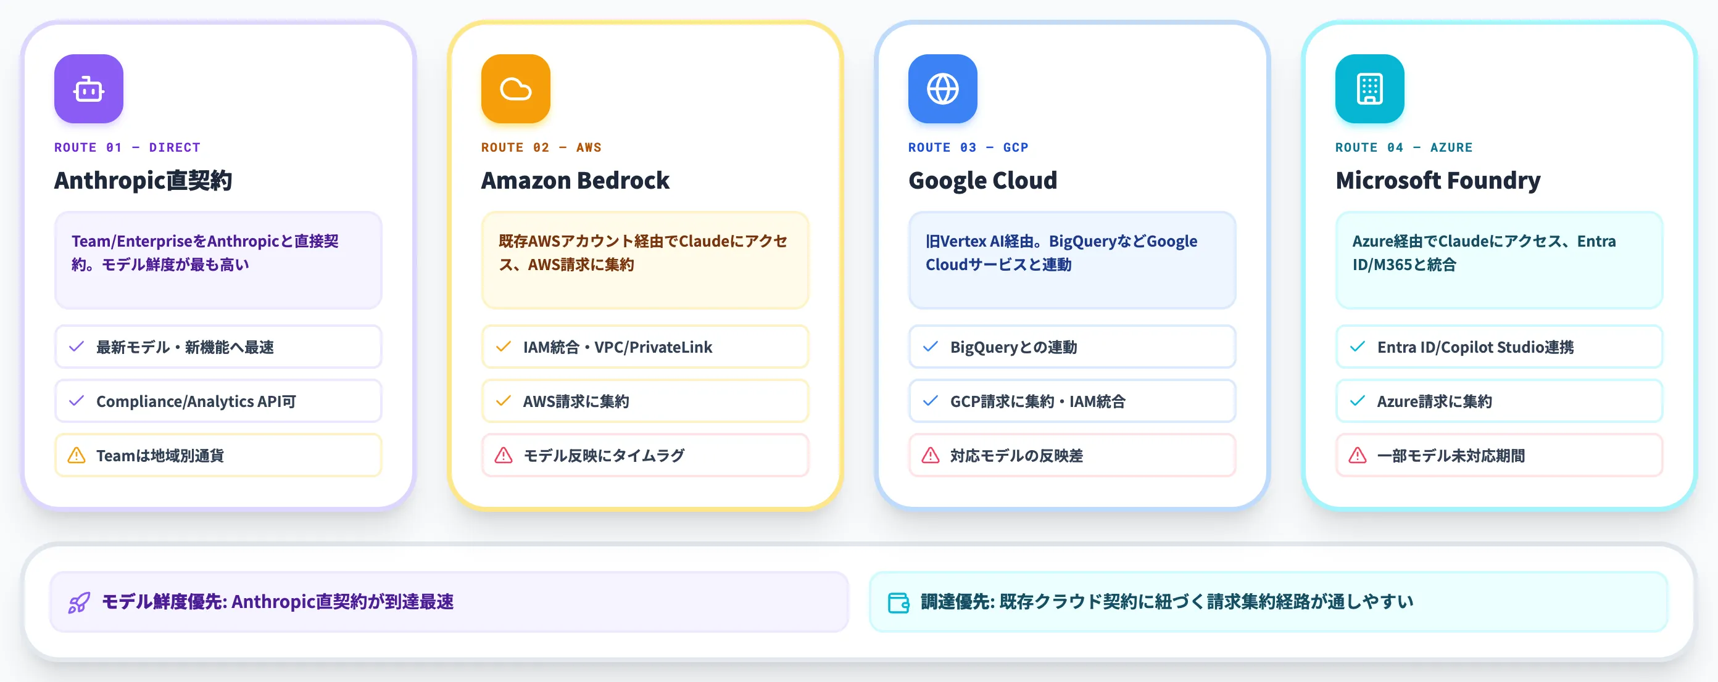Select the Google Cloud card title
The image size is (1718, 682).
coord(983,180)
